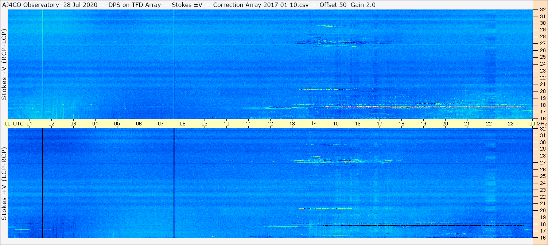548x245 pixels.
Task: Click the 32 MHz label in Stokes -V panel
Action: [542, 10]
